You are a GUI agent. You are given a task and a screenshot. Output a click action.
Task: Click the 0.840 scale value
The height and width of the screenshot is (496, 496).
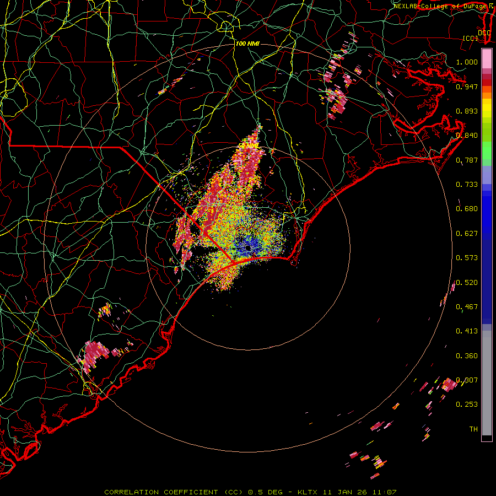467,136
